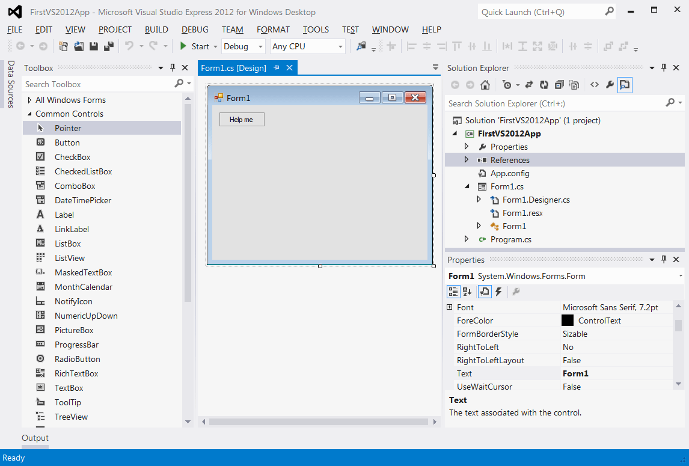Open the Output panel tab
689x466 pixels.
(x=35, y=438)
